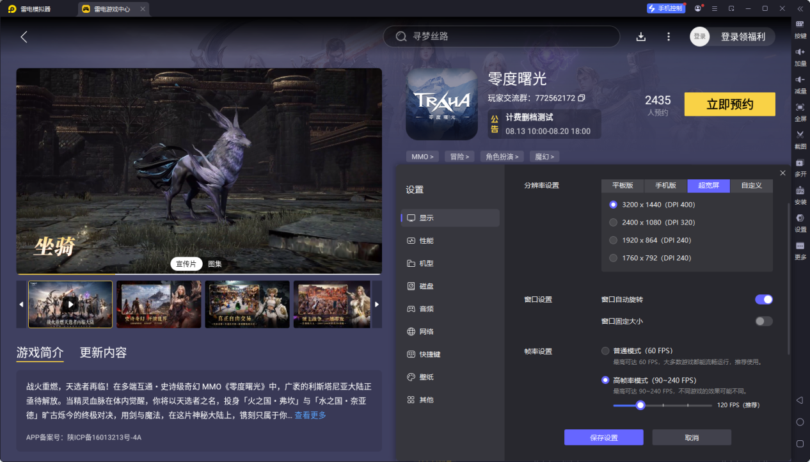Open the title bar hamburger menu
This screenshot has height=462, width=810.
point(714,8)
